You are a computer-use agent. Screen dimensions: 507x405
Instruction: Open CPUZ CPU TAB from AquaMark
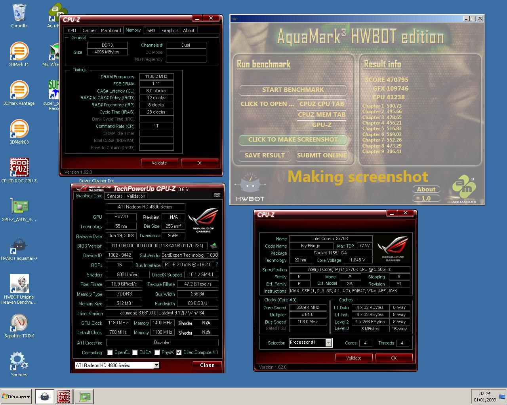click(322, 104)
